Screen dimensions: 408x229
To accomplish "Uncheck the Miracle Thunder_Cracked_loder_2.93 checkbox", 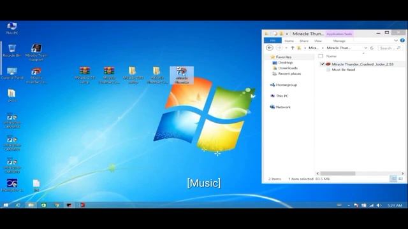I will 323,64.
